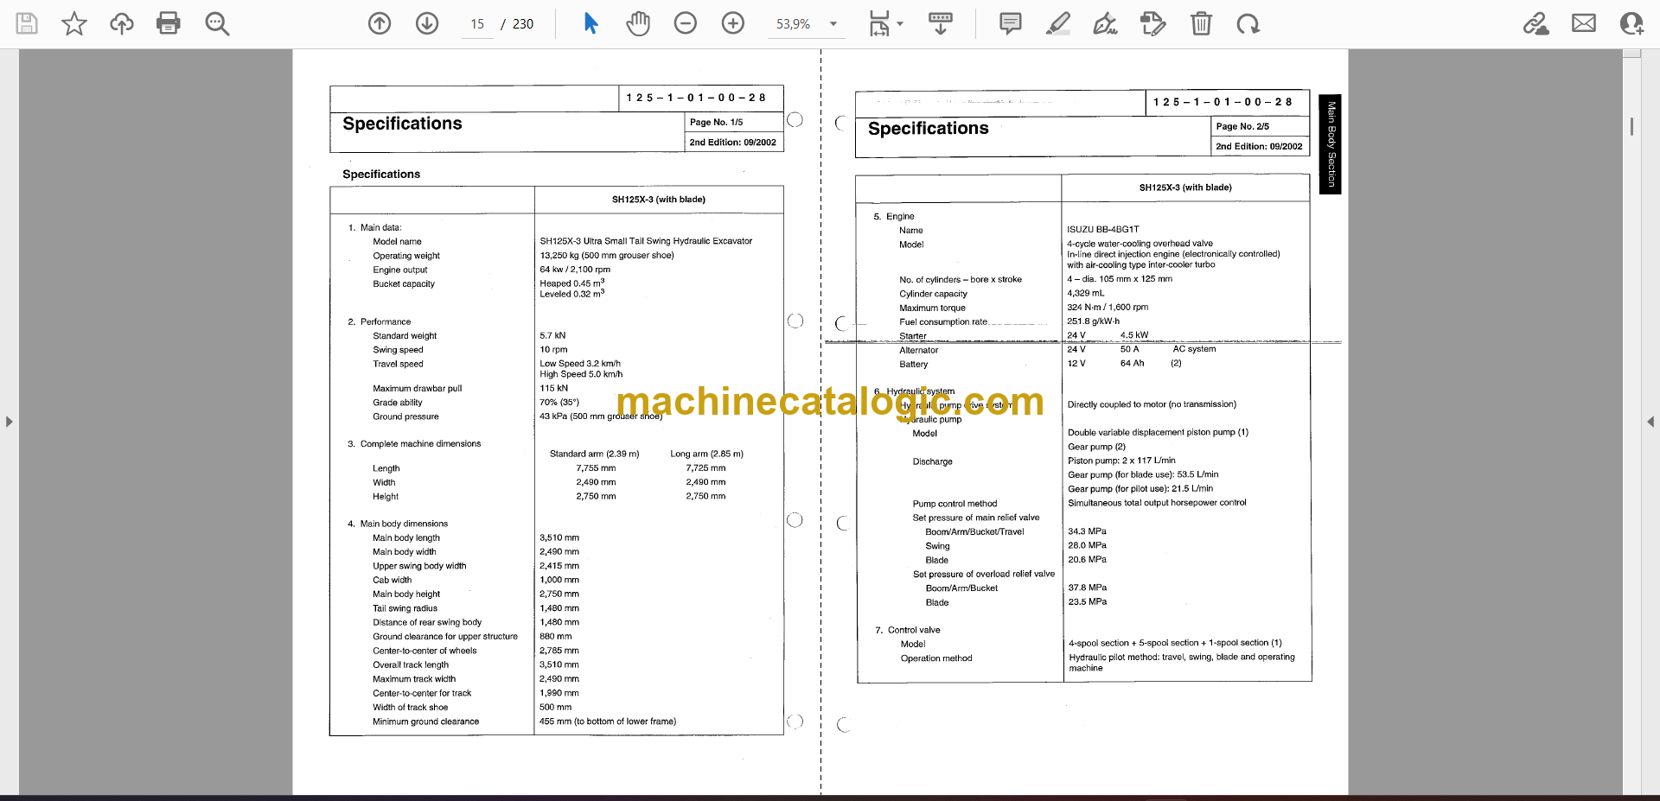Click '13,250 kg (500 mm grouser shoe)' value
1660x801 pixels.
click(607, 256)
